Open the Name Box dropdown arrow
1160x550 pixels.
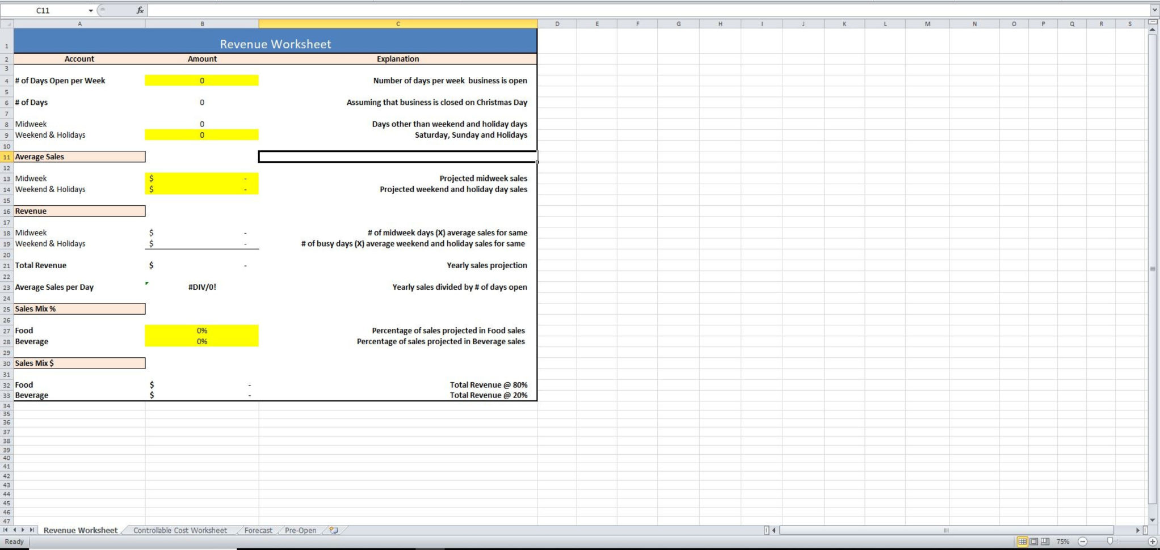pyautogui.click(x=91, y=11)
